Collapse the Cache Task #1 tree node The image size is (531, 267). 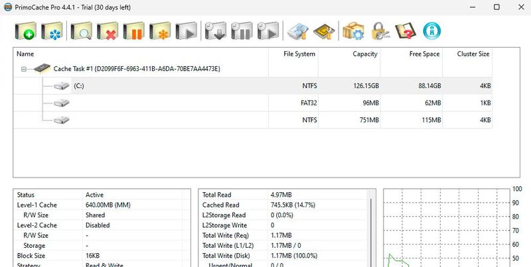[24, 69]
